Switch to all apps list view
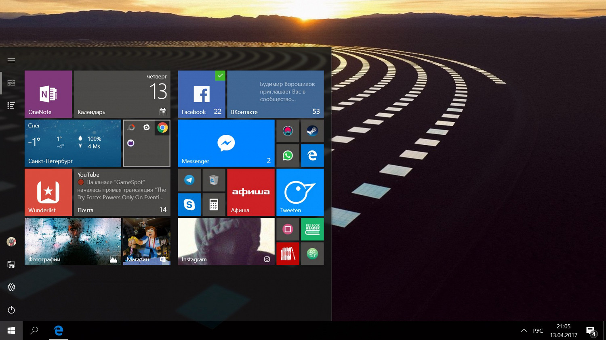 click(x=11, y=106)
